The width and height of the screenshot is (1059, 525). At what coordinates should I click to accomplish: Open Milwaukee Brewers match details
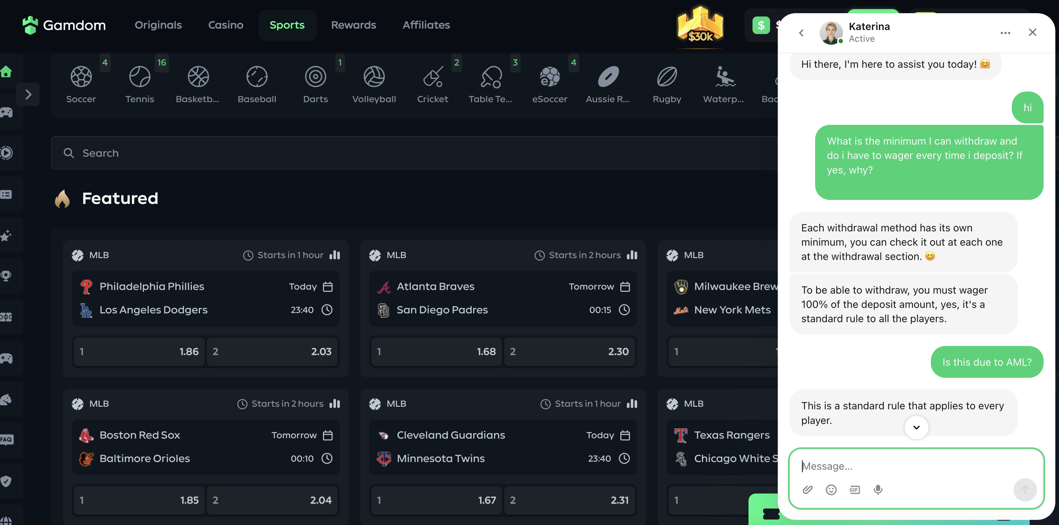click(722, 298)
